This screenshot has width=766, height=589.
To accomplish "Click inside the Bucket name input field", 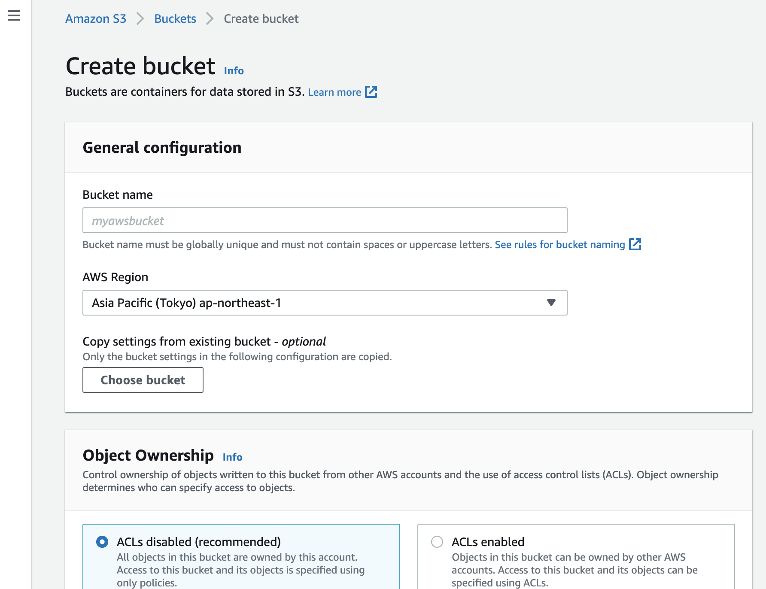I will [325, 220].
